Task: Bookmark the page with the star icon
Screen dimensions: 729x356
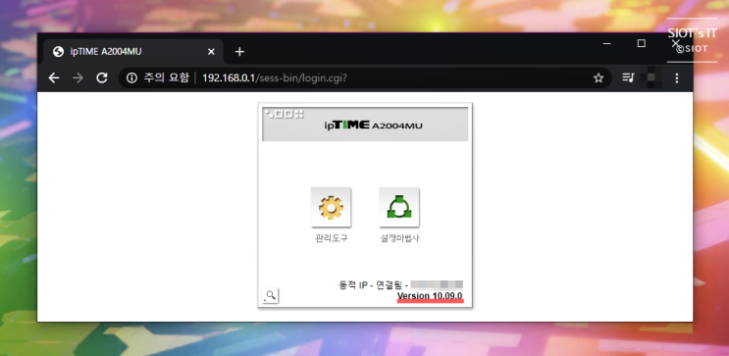Action: pyautogui.click(x=599, y=78)
